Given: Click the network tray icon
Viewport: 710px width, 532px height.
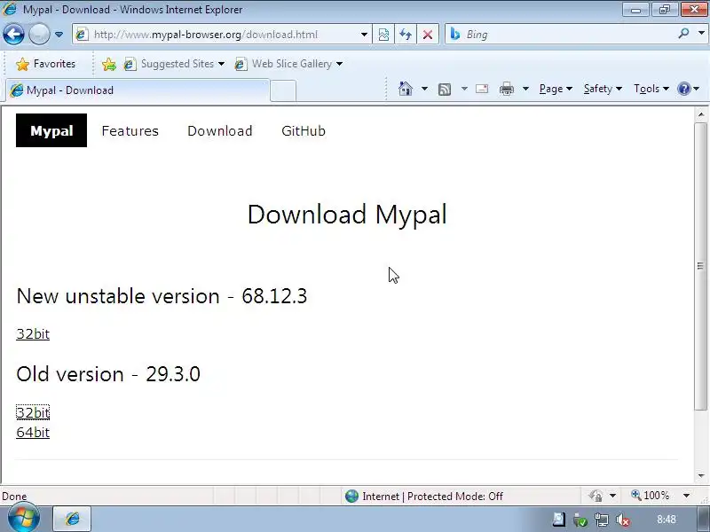Looking at the screenshot, I should (x=602, y=520).
